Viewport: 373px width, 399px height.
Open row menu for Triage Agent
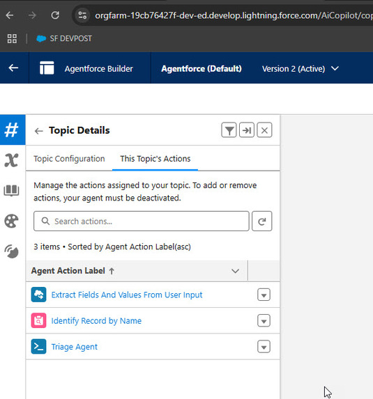264,347
